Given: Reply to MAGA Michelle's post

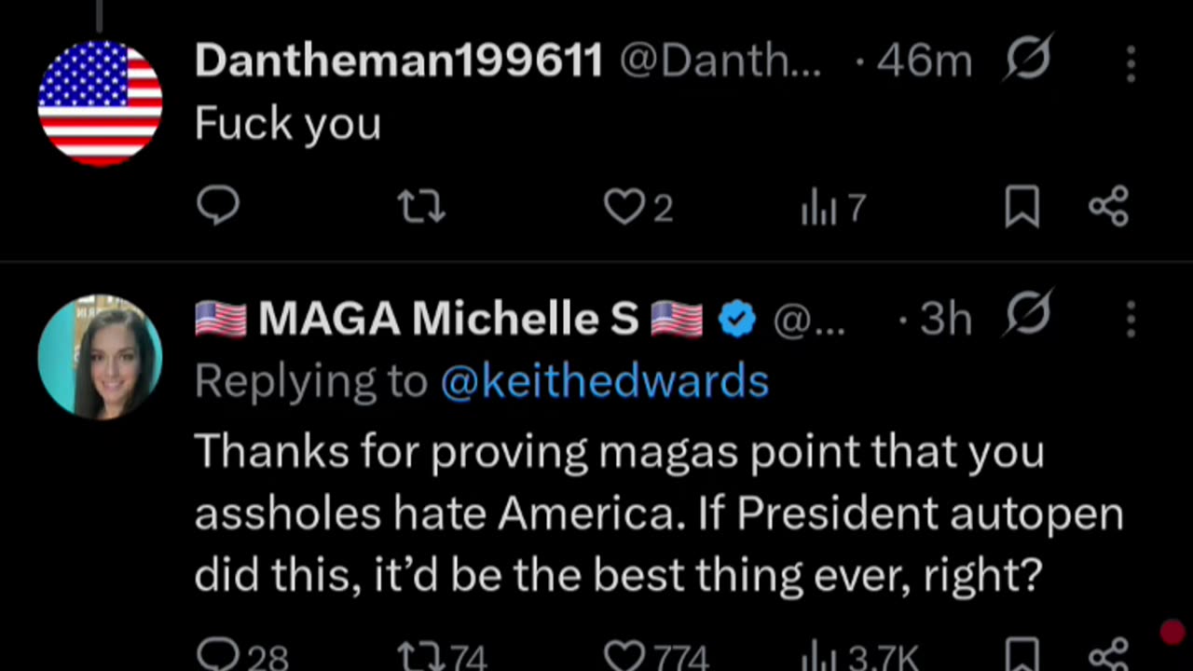Looking at the screenshot, I should (x=218, y=655).
